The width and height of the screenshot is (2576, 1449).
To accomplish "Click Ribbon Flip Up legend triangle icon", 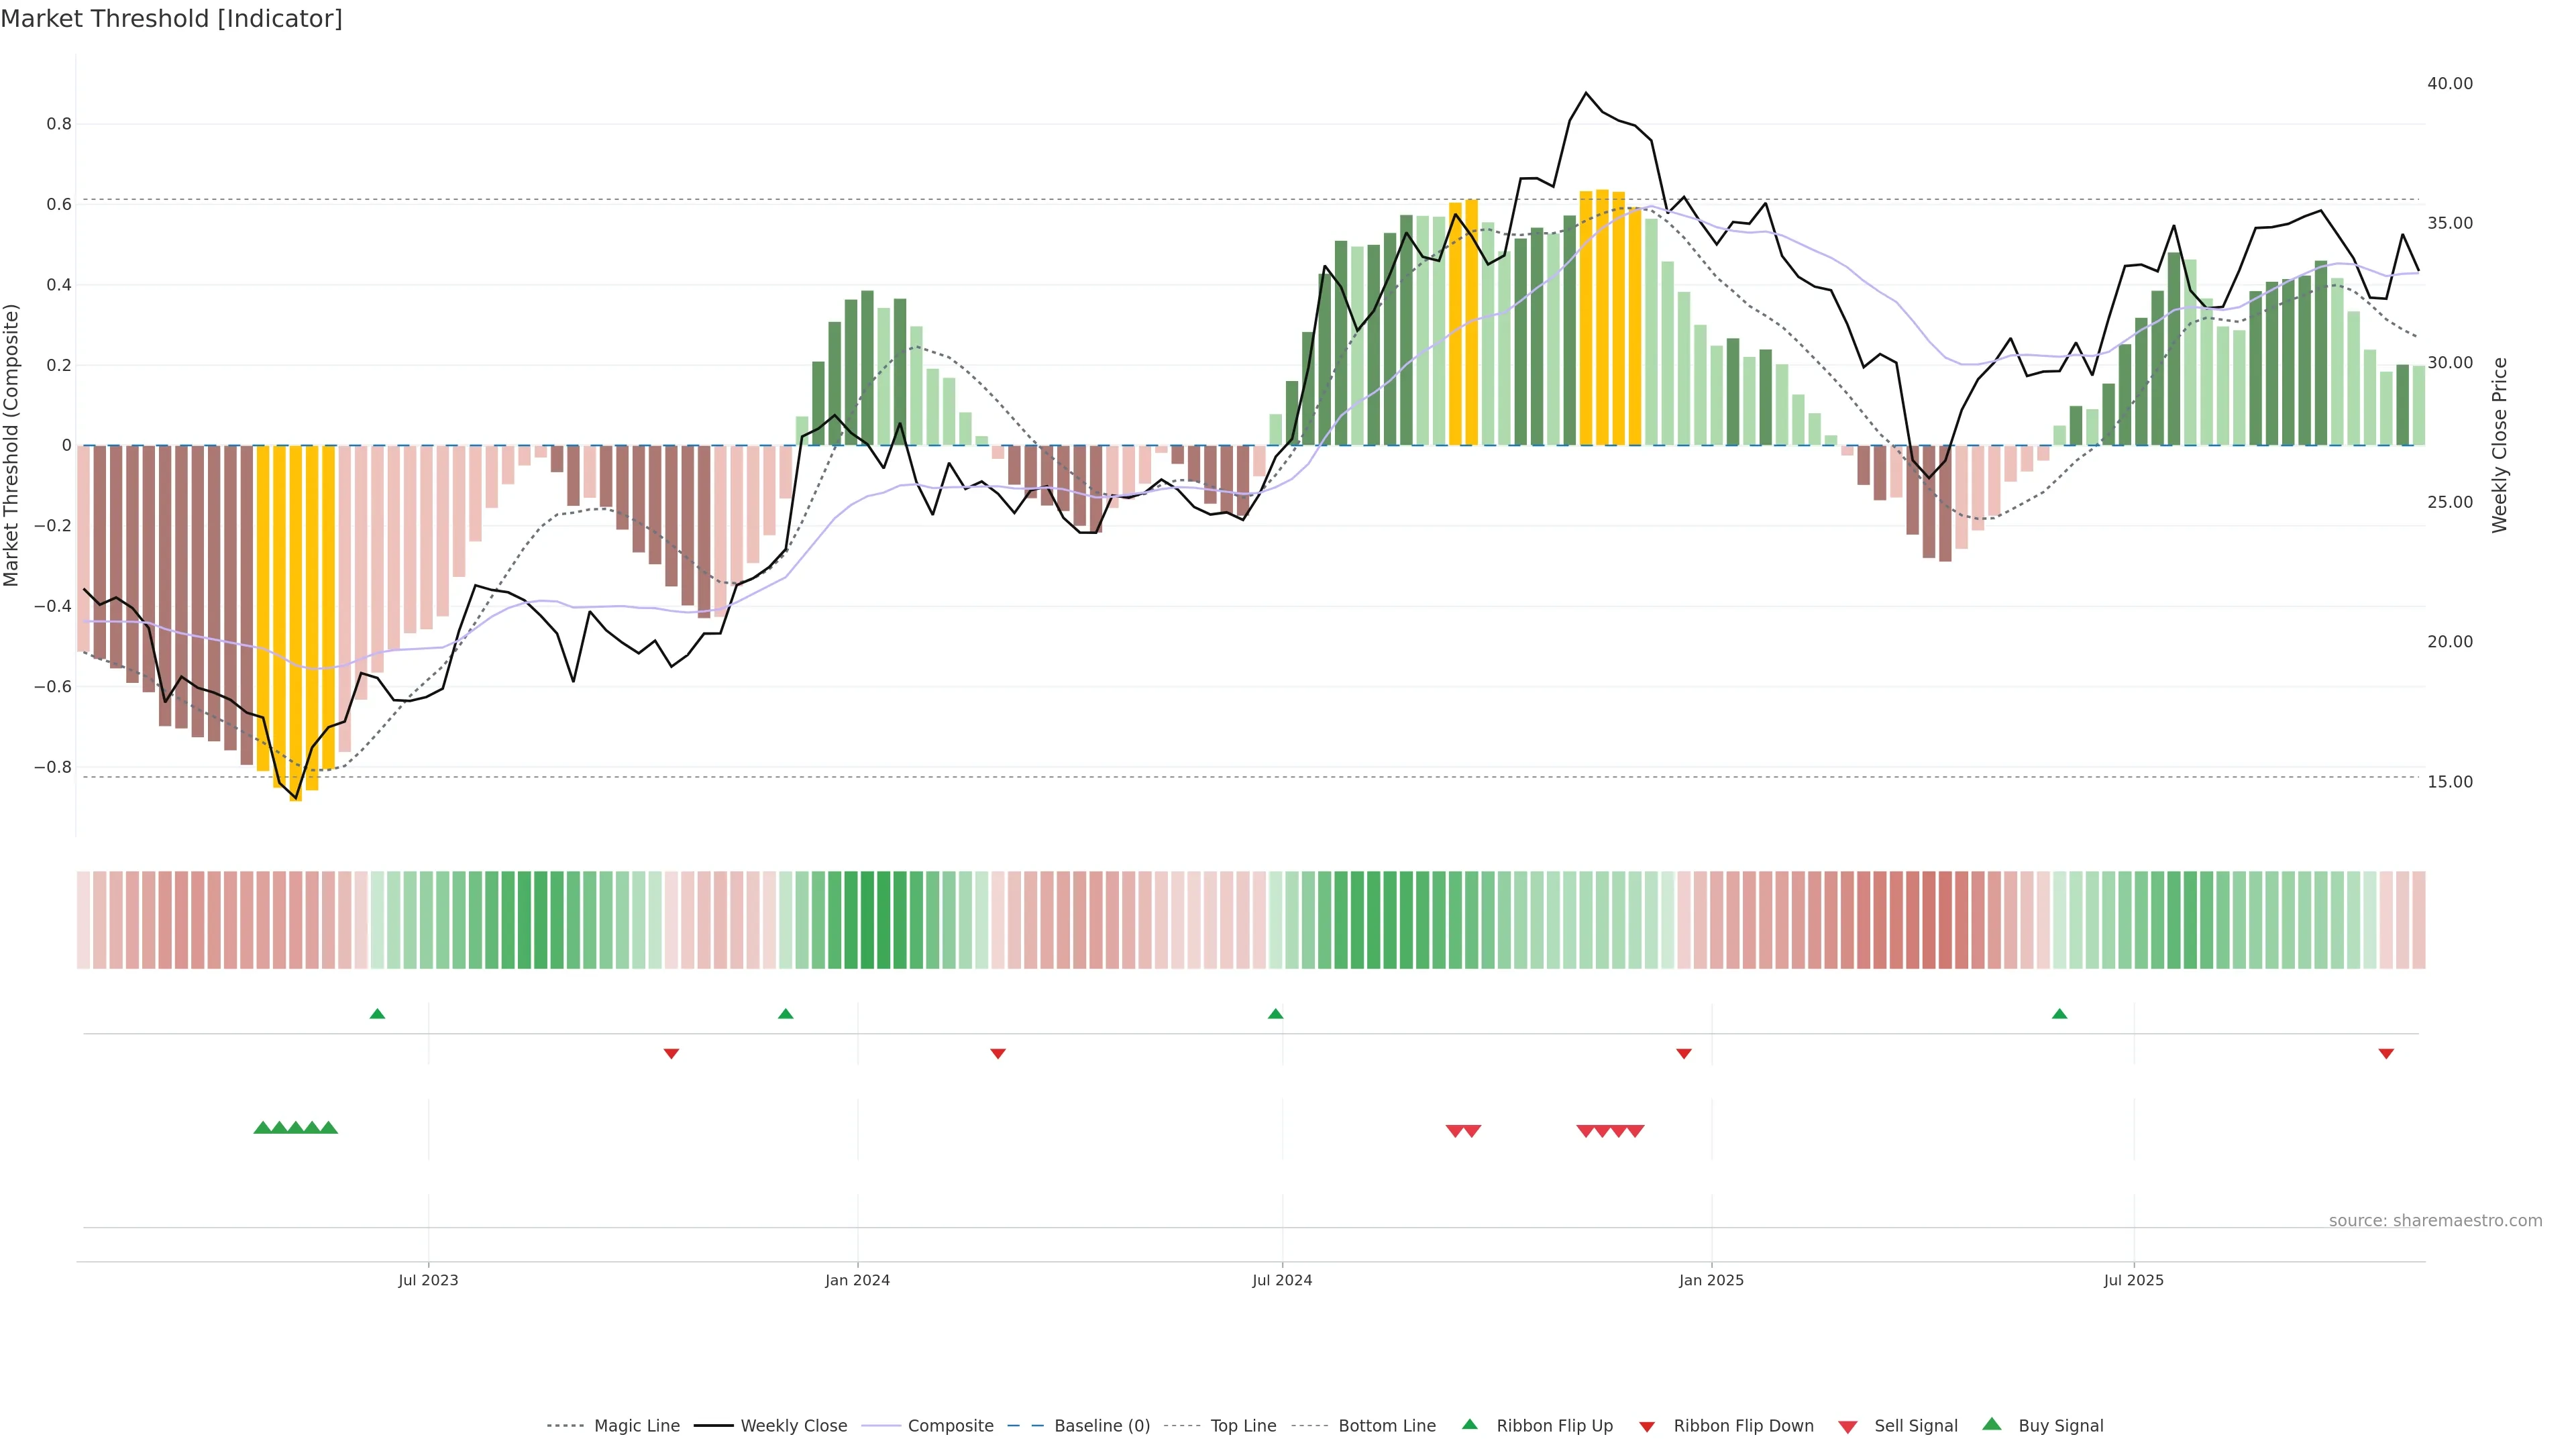I will point(1469,1424).
